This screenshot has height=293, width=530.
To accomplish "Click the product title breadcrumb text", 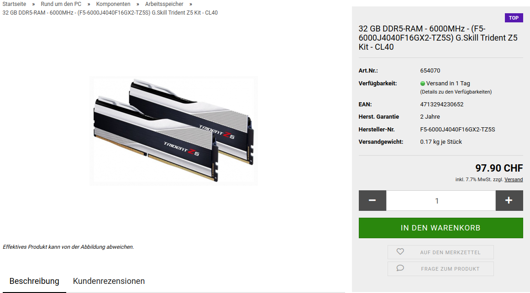I will [x=110, y=13].
